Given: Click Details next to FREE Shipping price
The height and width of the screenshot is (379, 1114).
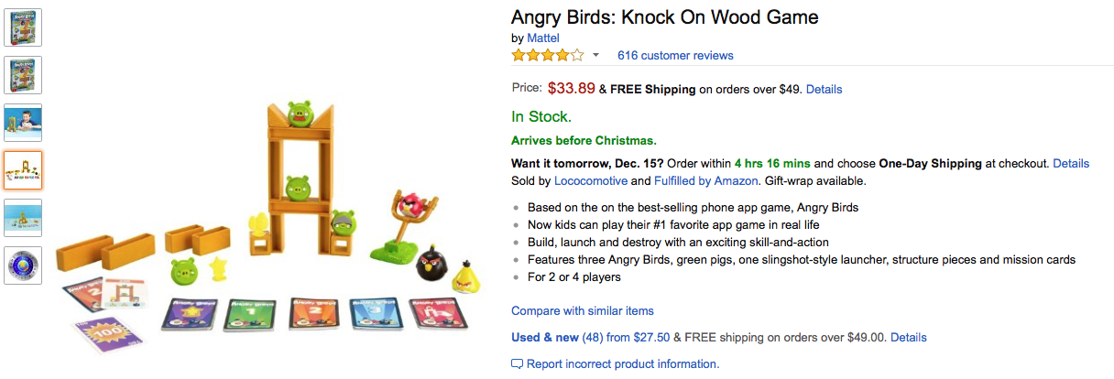Looking at the screenshot, I should tap(824, 90).
